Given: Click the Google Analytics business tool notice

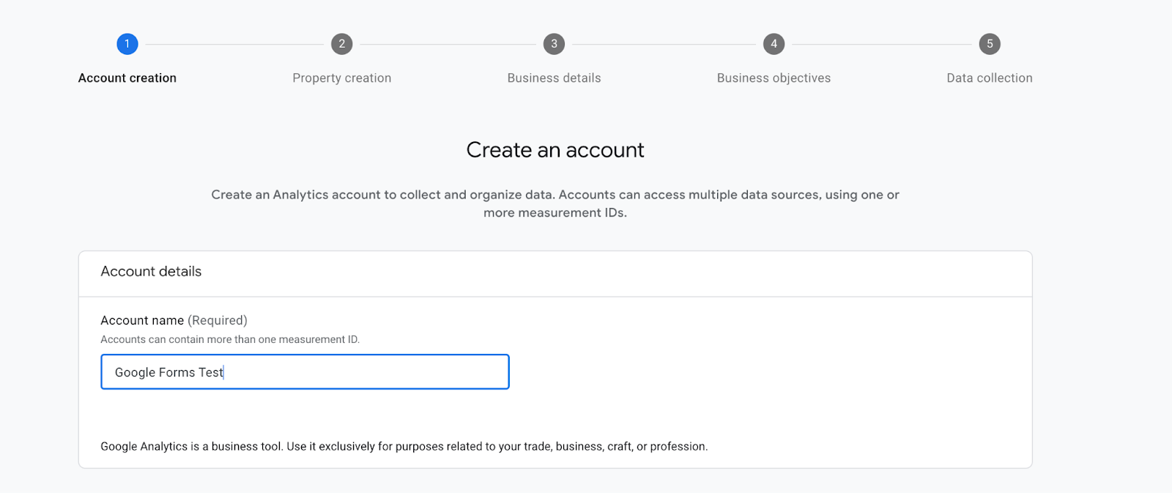Looking at the screenshot, I should [404, 446].
